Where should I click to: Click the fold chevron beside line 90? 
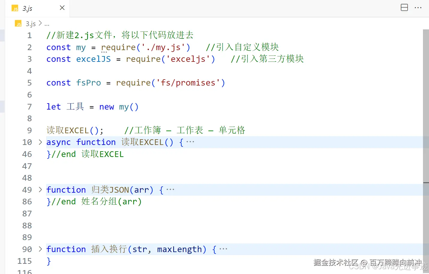[x=40, y=249]
